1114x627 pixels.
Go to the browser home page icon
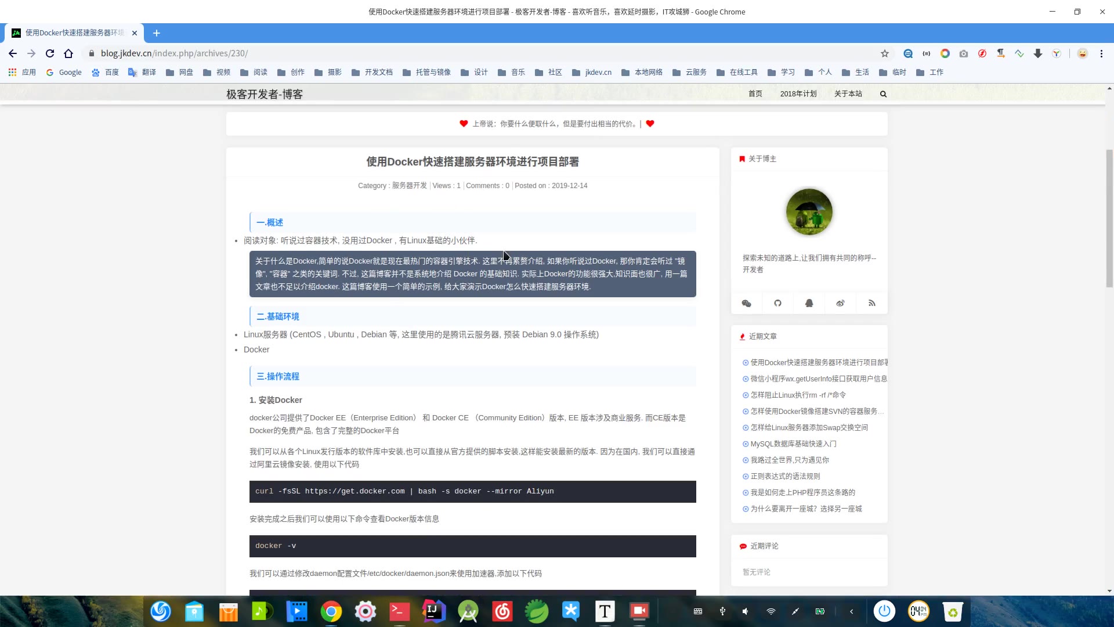68,53
